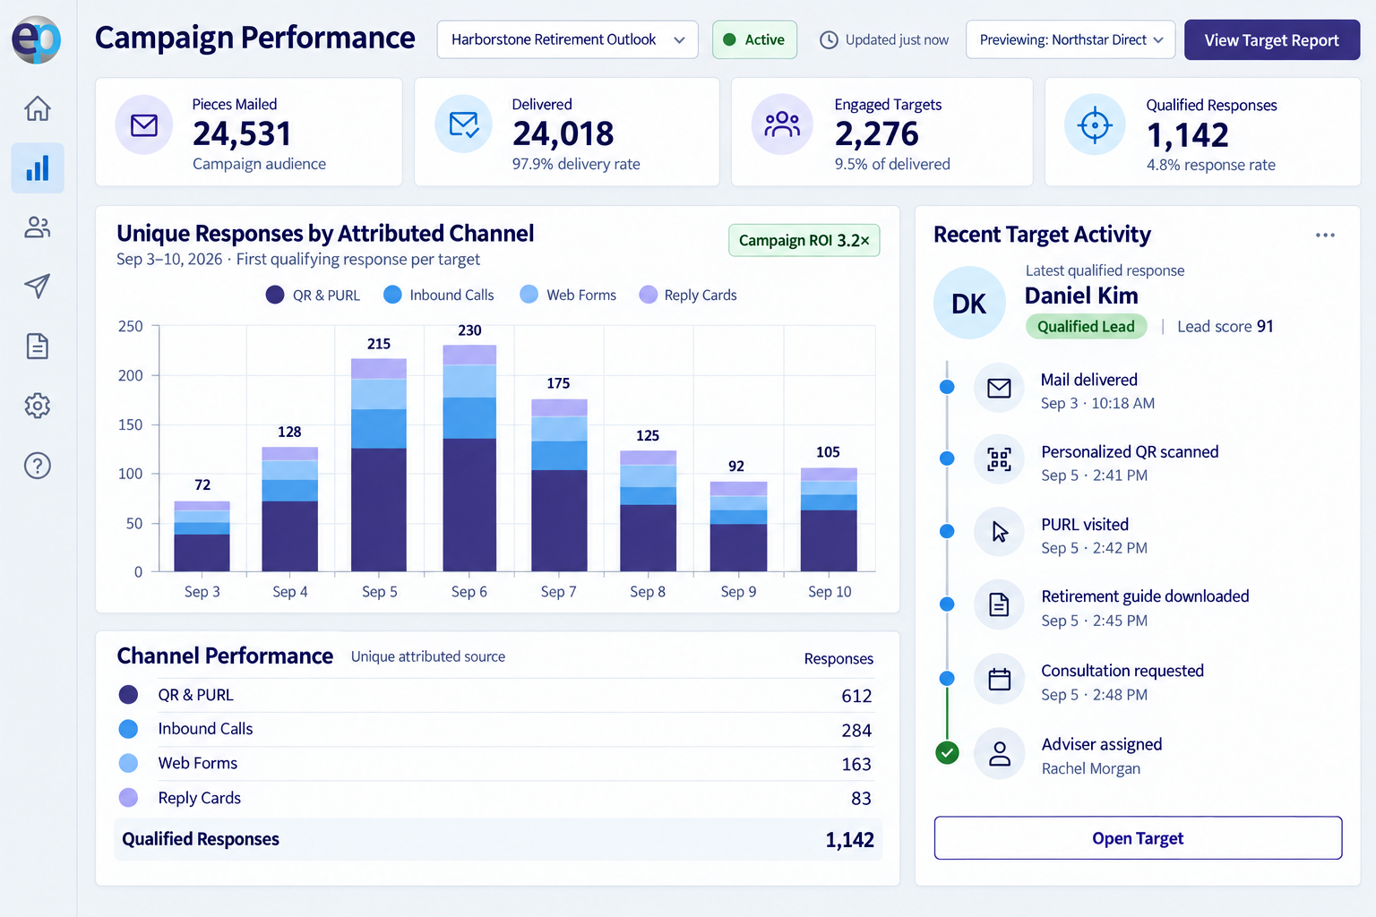Click the Qualified Lead tag
Screen dimensions: 1376x917
[1086, 327]
